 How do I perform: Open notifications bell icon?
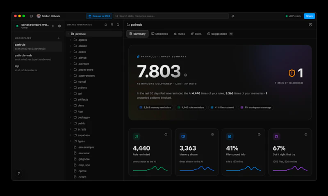coord(233,16)
